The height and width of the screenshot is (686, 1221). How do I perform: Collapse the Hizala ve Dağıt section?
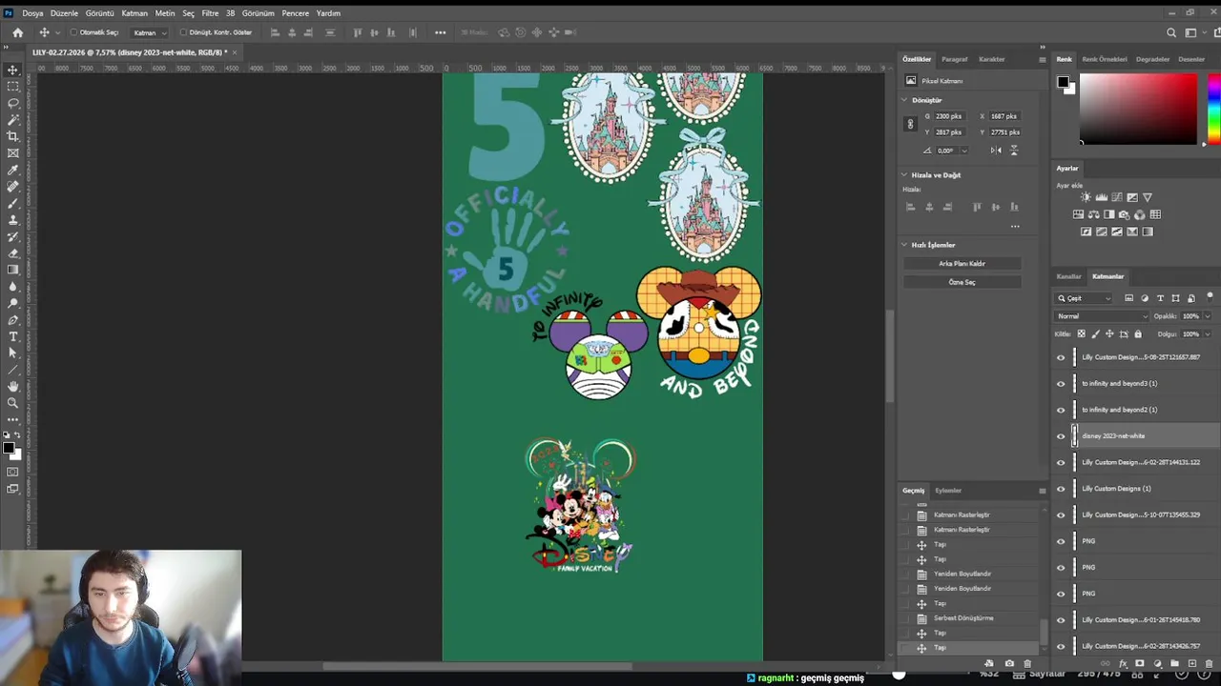click(904, 175)
